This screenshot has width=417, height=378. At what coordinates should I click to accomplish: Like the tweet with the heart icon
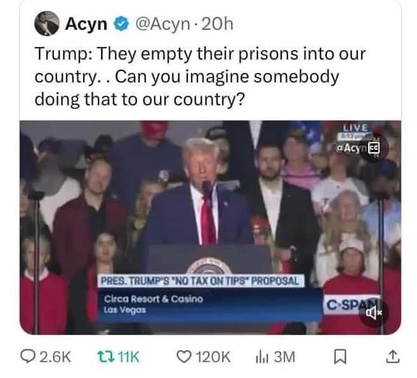click(x=184, y=356)
